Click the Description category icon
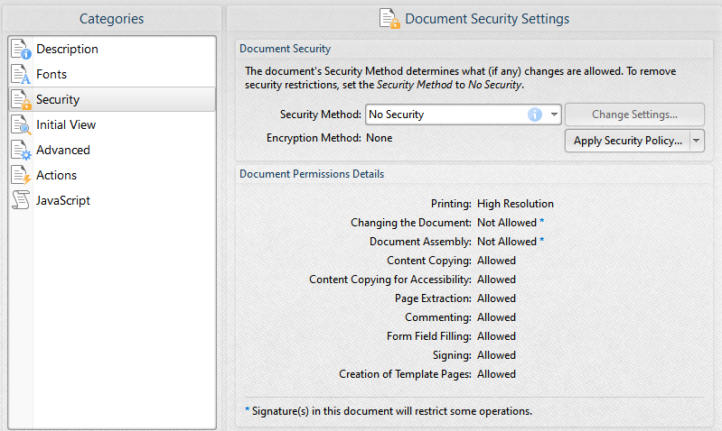This screenshot has height=431, width=722. [21, 49]
